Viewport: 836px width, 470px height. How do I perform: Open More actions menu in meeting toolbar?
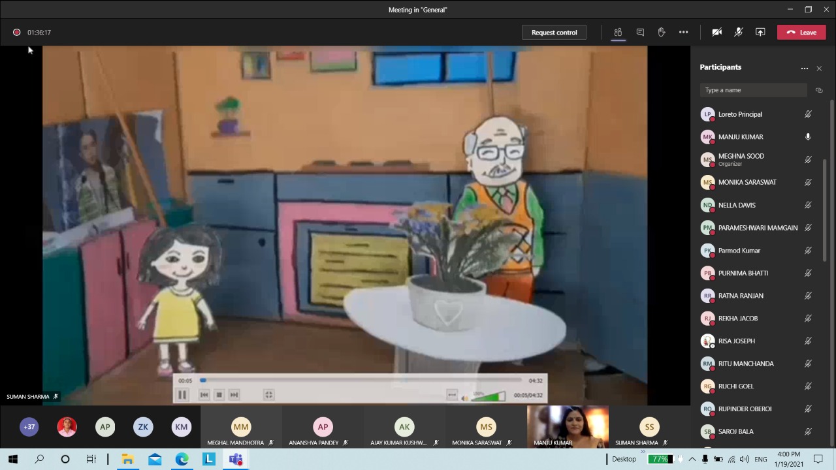point(683,32)
